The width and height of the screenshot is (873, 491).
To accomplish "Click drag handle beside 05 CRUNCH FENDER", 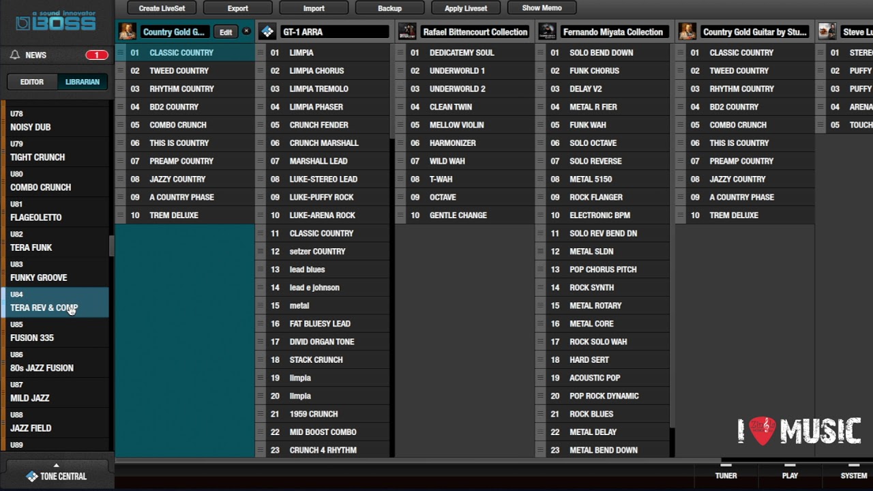I will click(261, 125).
